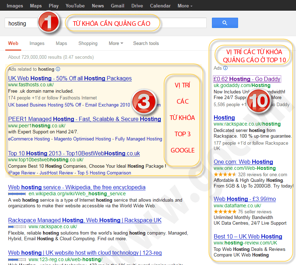The image size is (296, 265).
Task: Switch to Images results tab
Action: (x=37, y=43)
